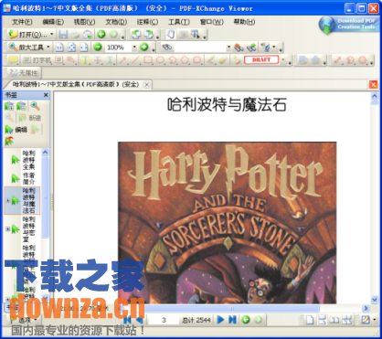
Task: Select the Pencil tool
Action: pyautogui.click(x=210, y=59)
